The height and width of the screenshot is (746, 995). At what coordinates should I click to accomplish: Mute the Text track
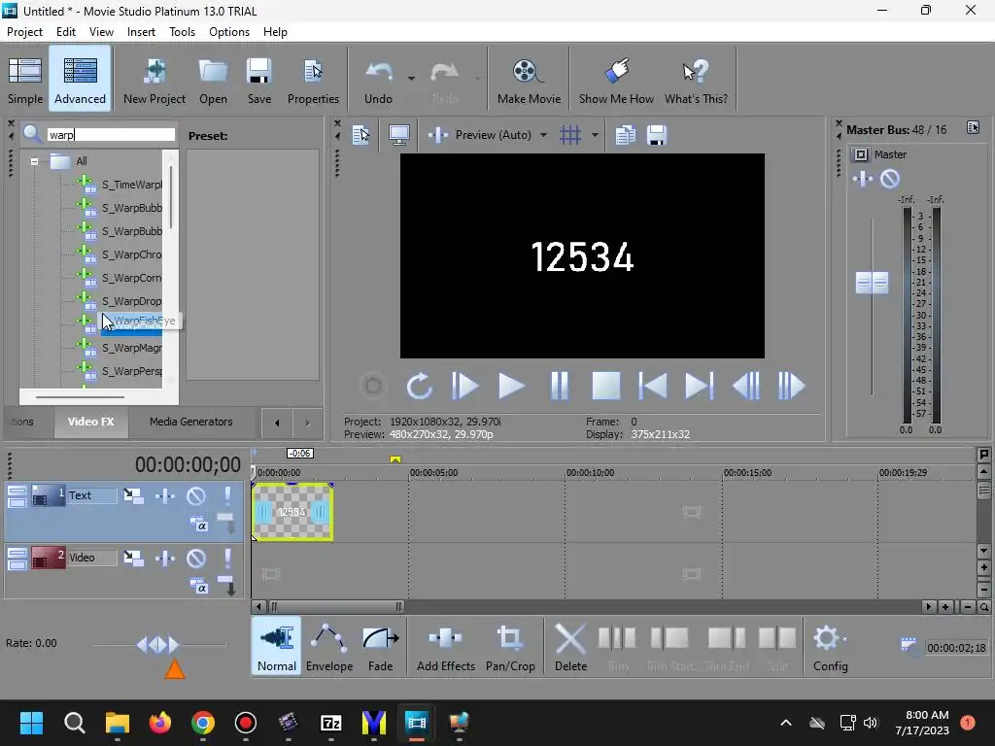tap(196, 495)
